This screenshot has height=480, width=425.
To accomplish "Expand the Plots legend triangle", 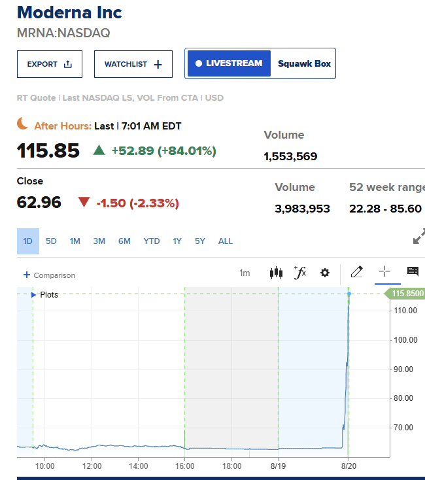I will point(33,295).
